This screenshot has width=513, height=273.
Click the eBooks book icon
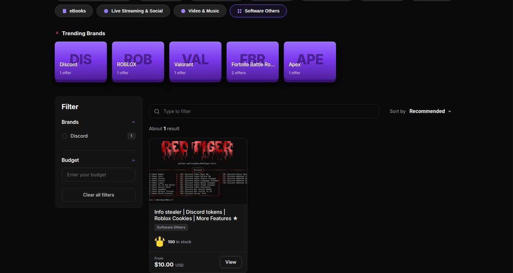[x=65, y=11]
